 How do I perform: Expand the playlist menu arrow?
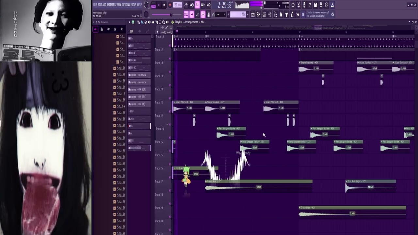click(129, 22)
